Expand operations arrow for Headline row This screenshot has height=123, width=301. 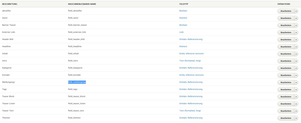click(296, 47)
